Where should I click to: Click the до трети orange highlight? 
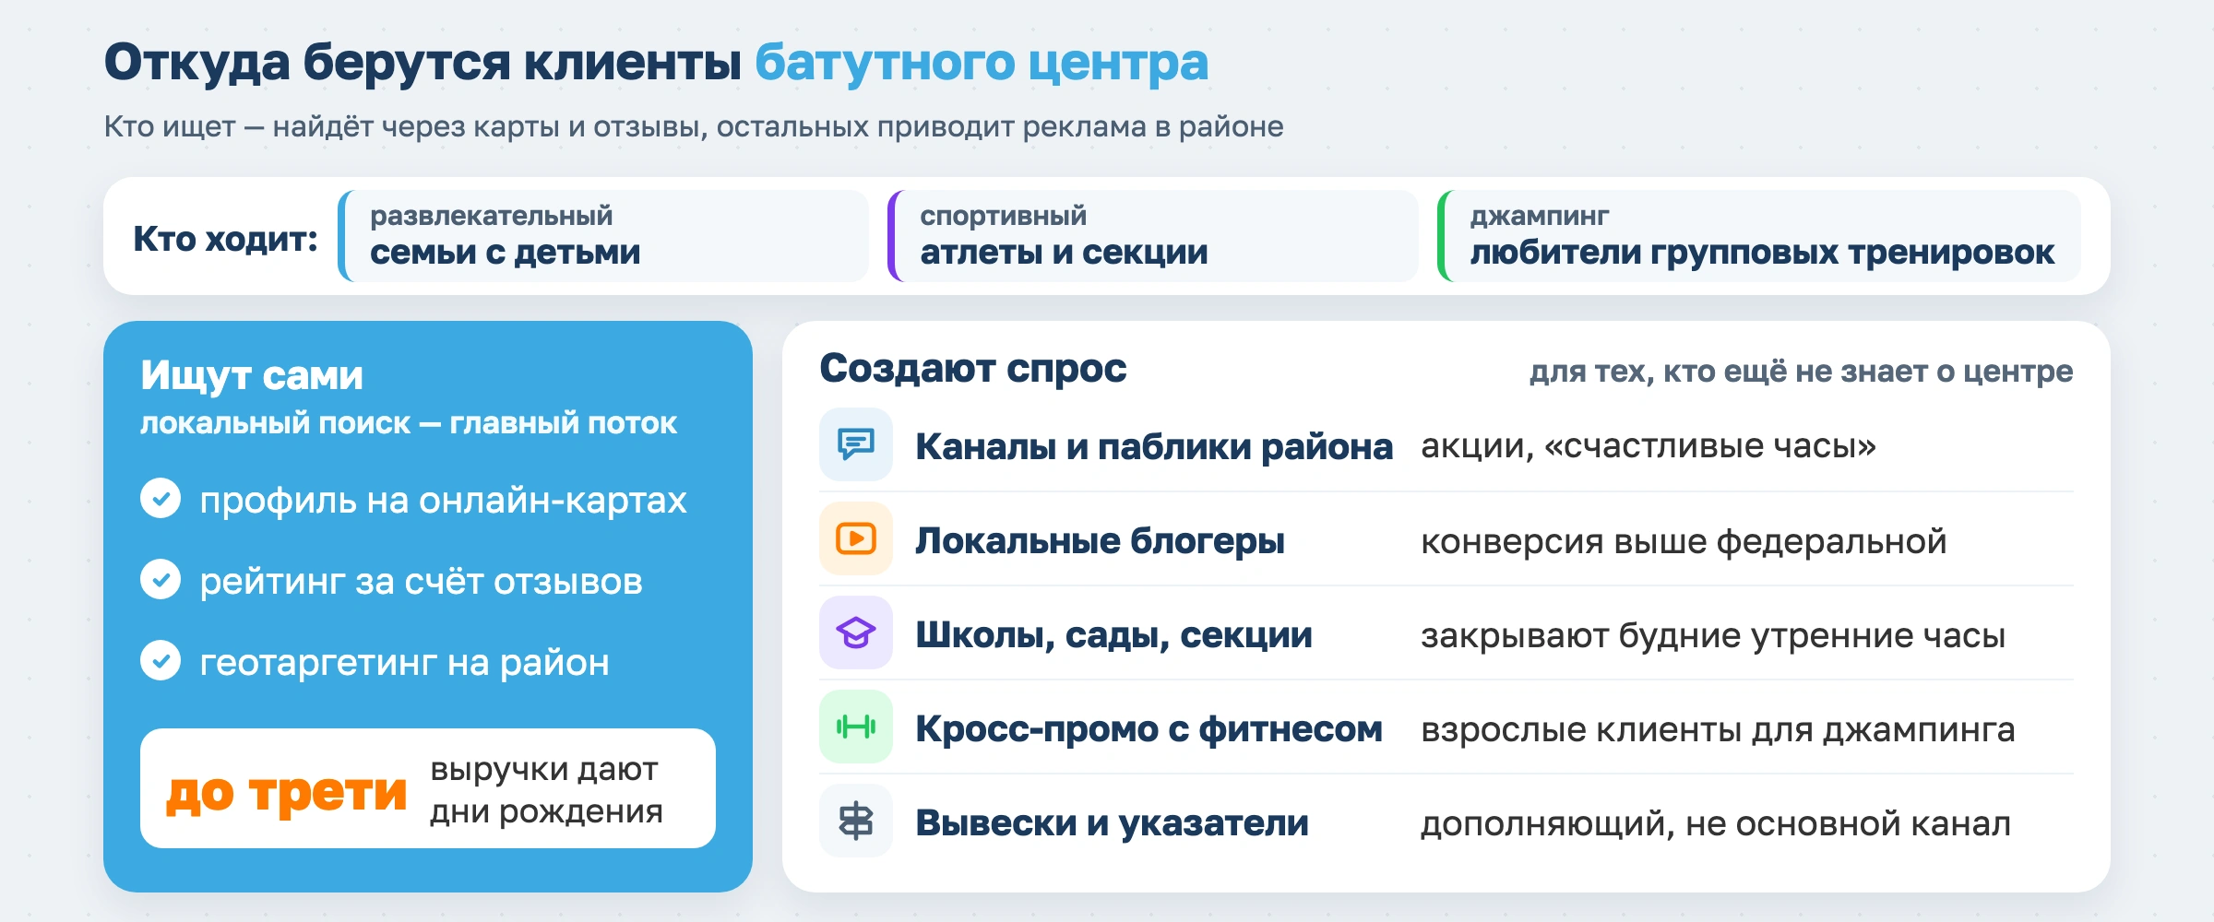point(286,793)
